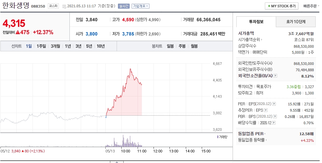
Task: Click stock code 088350
Action: 38,6
